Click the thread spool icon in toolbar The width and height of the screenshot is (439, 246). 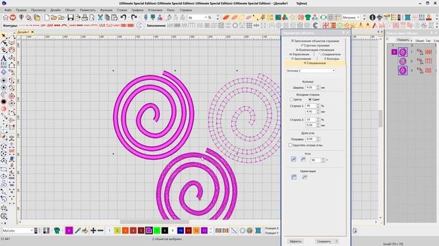point(407,17)
